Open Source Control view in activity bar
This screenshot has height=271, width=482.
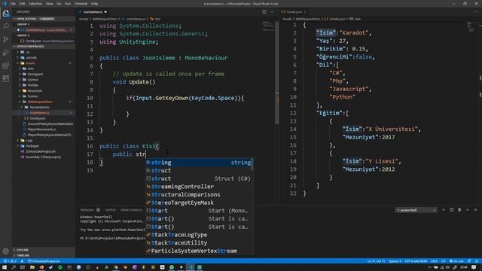(x=6, y=39)
